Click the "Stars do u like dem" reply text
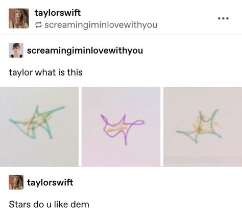The width and height of the screenshot is (242, 220). (49, 204)
